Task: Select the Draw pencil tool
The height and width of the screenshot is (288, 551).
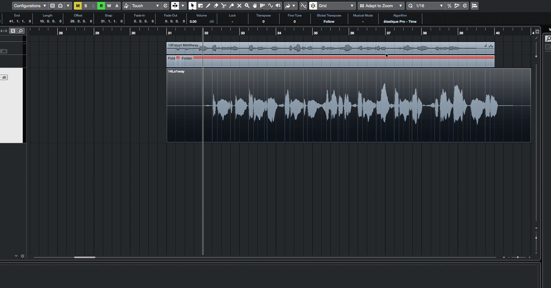Action: click(x=208, y=6)
